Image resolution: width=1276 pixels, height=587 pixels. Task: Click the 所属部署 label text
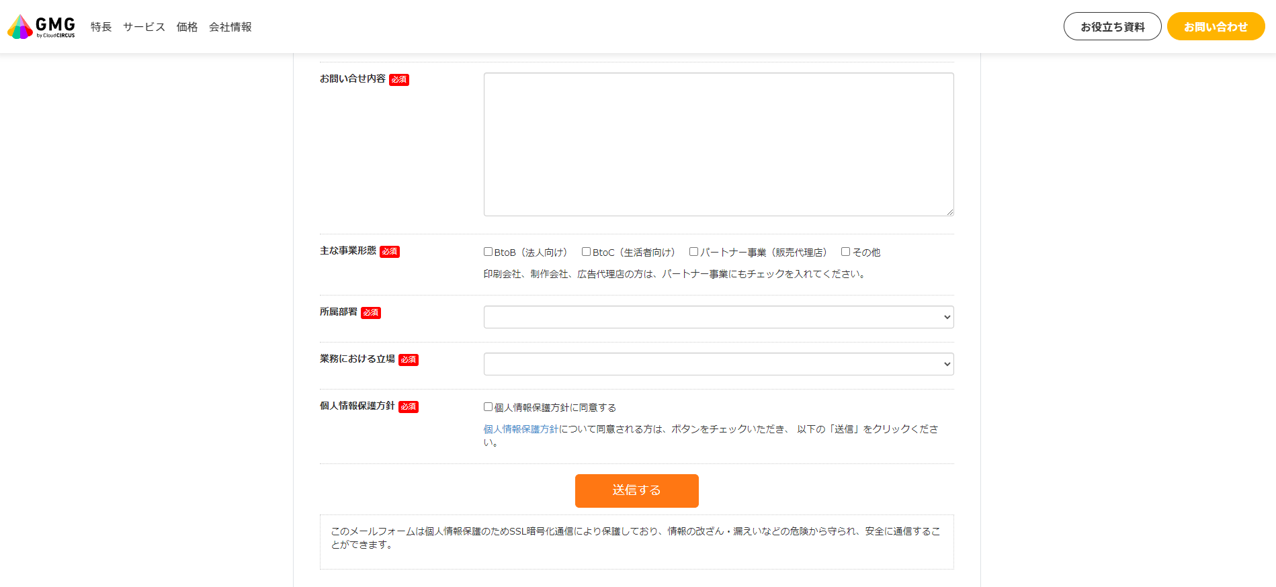pyautogui.click(x=339, y=312)
